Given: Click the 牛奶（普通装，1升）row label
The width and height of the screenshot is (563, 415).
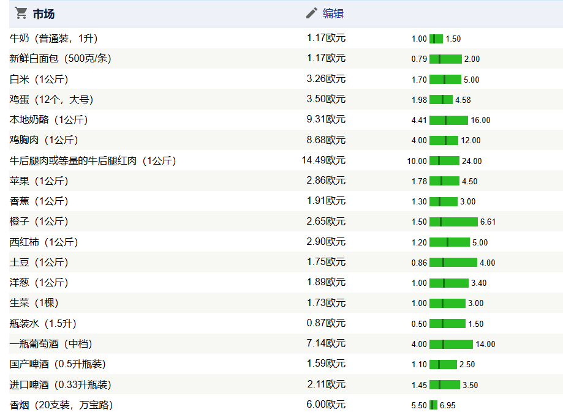Looking at the screenshot, I should coord(53,39).
